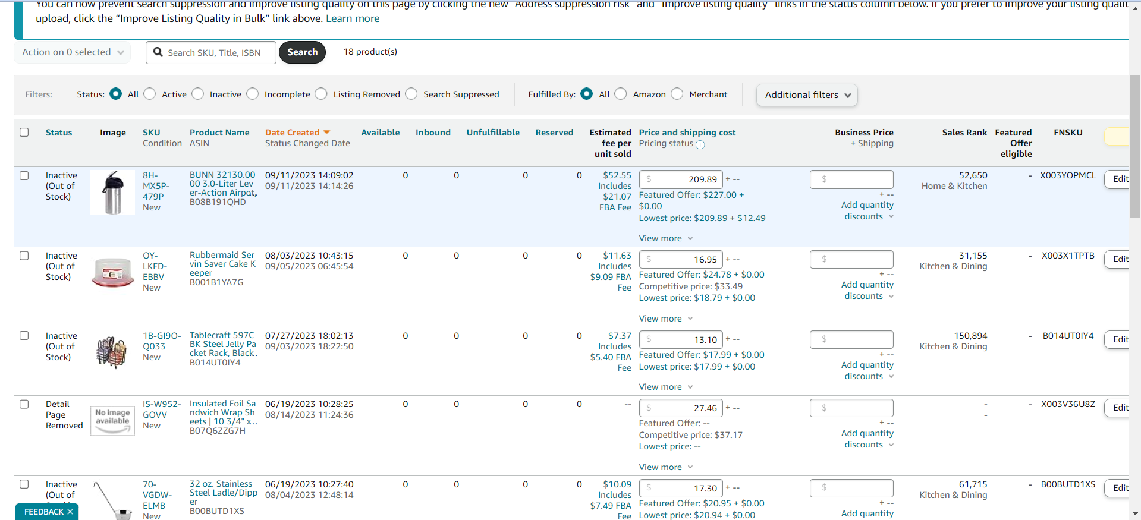This screenshot has height=520, width=1141.
Task: Open the Rubbermaid Servin Saver product link
Action: click(223, 264)
